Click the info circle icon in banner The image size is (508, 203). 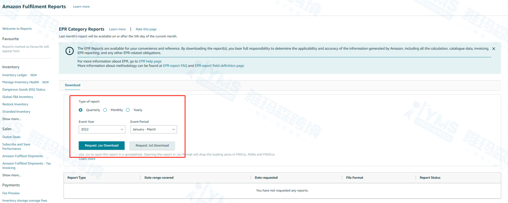coord(70,51)
